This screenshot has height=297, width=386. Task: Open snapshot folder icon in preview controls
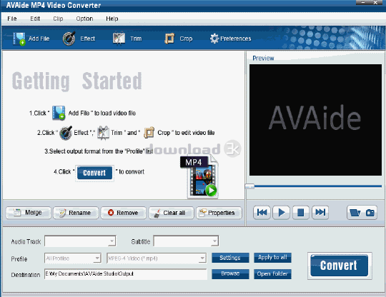coord(355,213)
